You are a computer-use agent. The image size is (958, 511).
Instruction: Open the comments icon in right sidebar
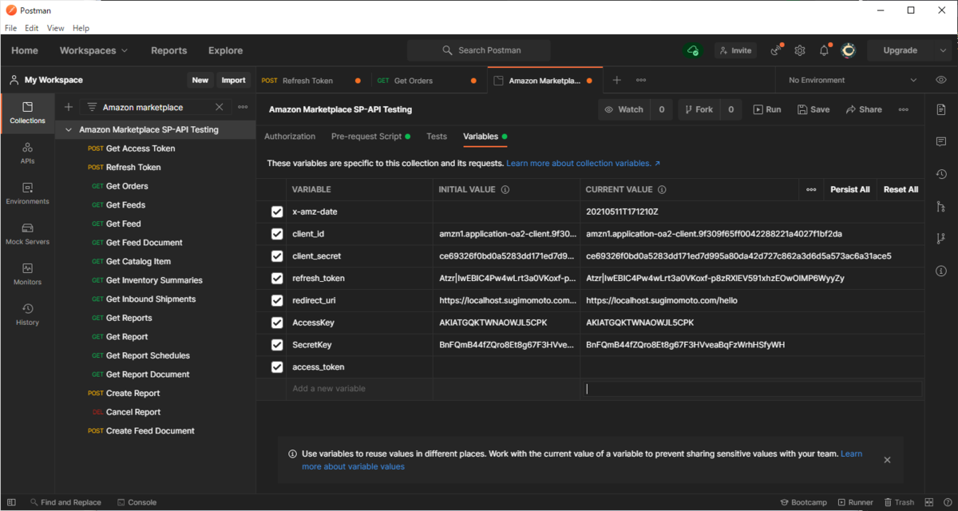tap(941, 142)
